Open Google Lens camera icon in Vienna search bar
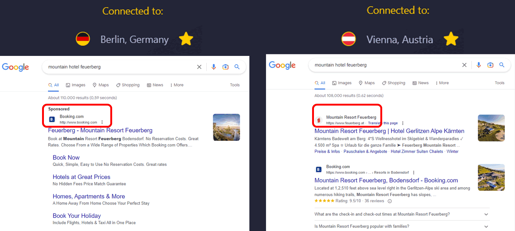The height and width of the screenshot is (231, 515). pos(490,65)
